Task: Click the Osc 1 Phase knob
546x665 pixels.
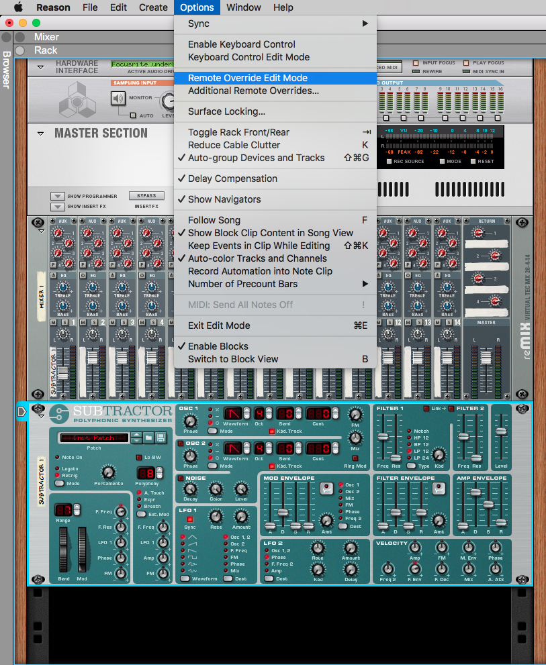Action: click(x=190, y=421)
